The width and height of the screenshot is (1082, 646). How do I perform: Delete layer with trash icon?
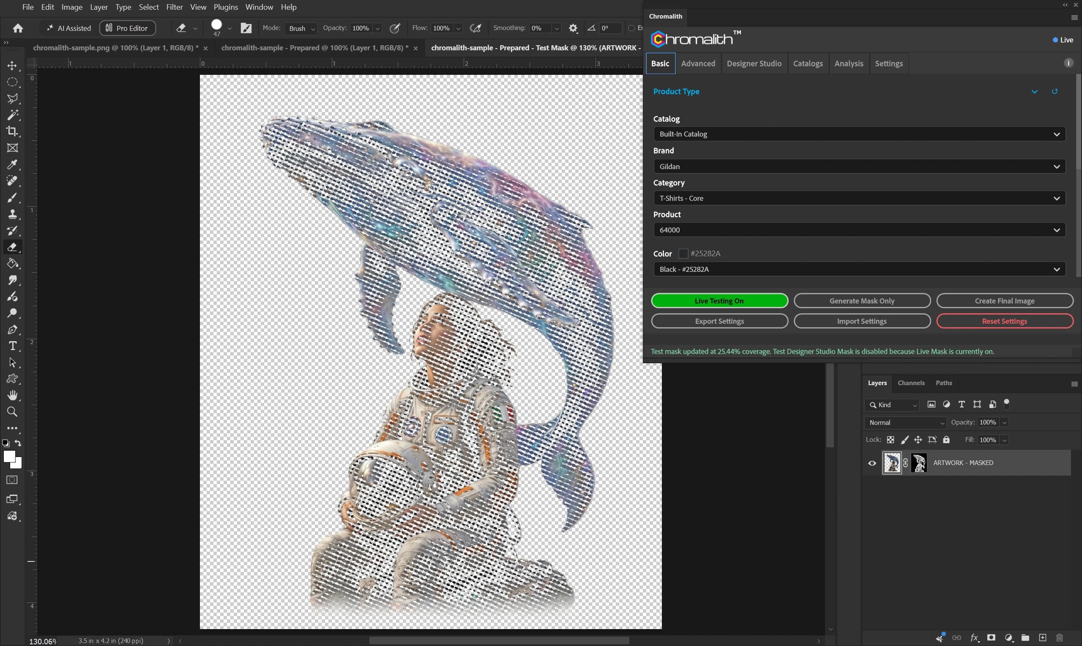pos(1059,638)
